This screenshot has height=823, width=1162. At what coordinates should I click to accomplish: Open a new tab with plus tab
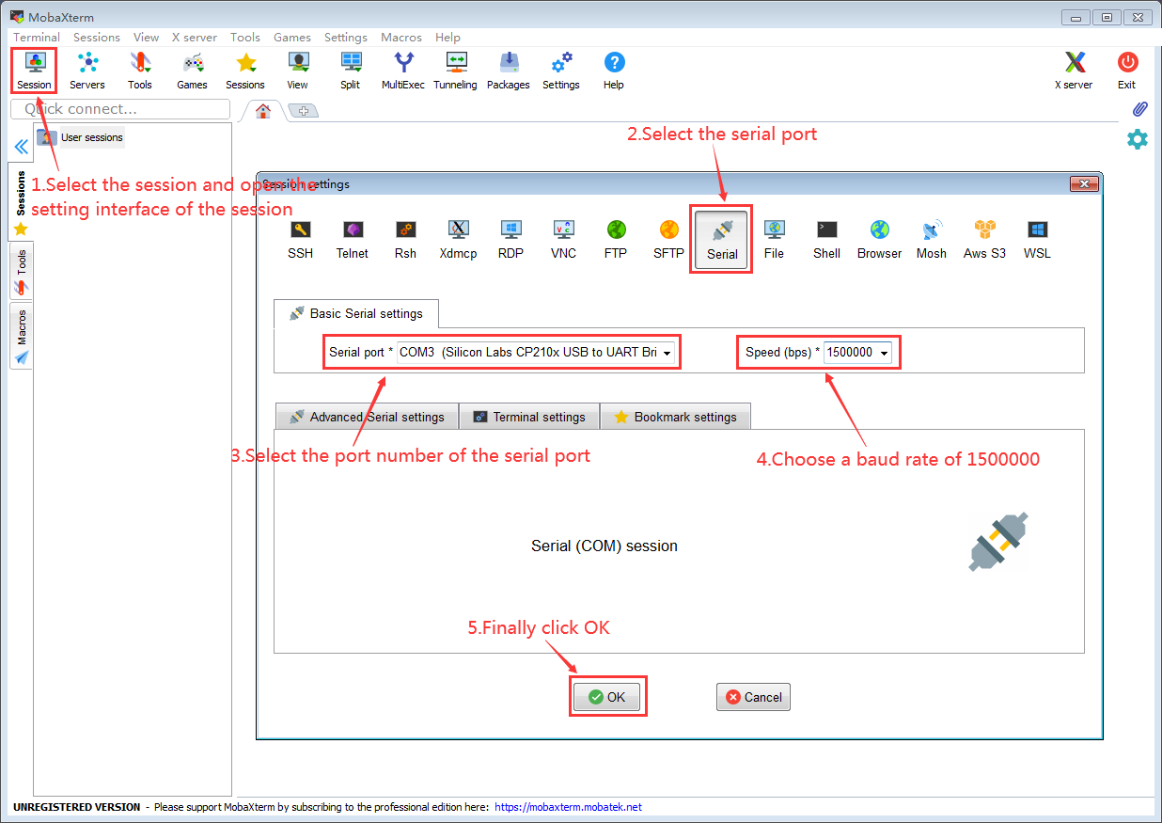pyautogui.click(x=303, y=111)
